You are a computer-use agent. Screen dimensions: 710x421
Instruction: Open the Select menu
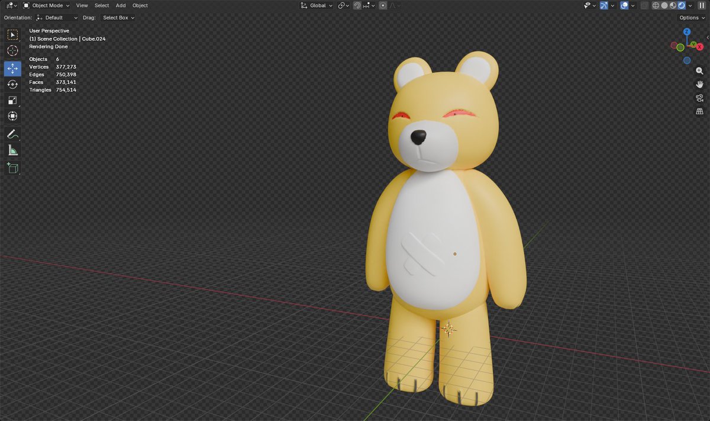tap(102, 5)
